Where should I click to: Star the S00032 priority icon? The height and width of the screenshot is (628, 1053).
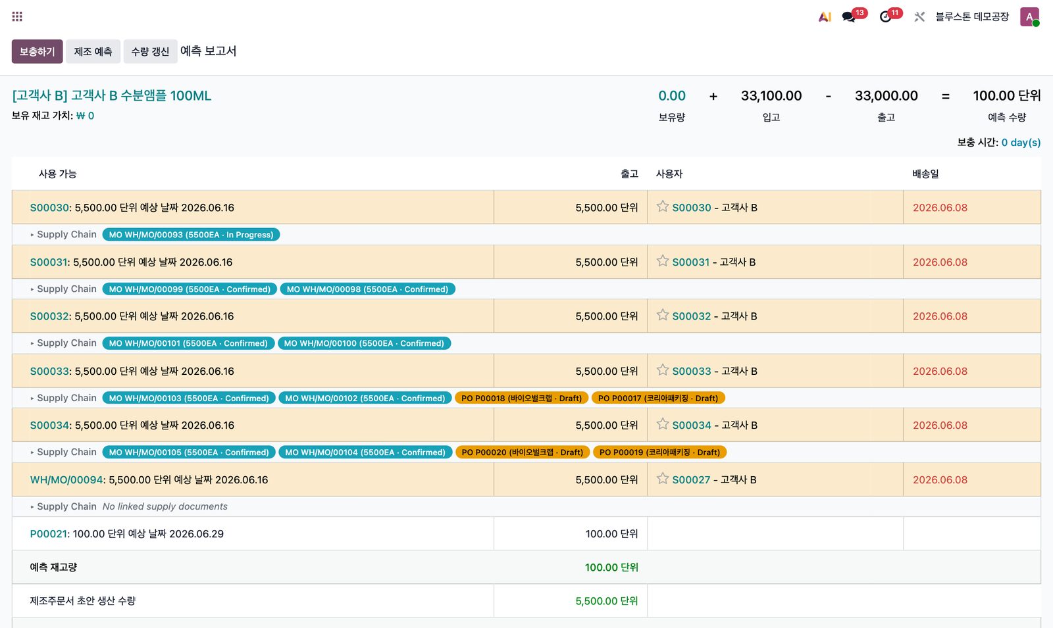click(x=663, y=315)
